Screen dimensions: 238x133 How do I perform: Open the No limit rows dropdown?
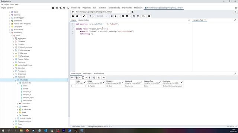(102, 16)
